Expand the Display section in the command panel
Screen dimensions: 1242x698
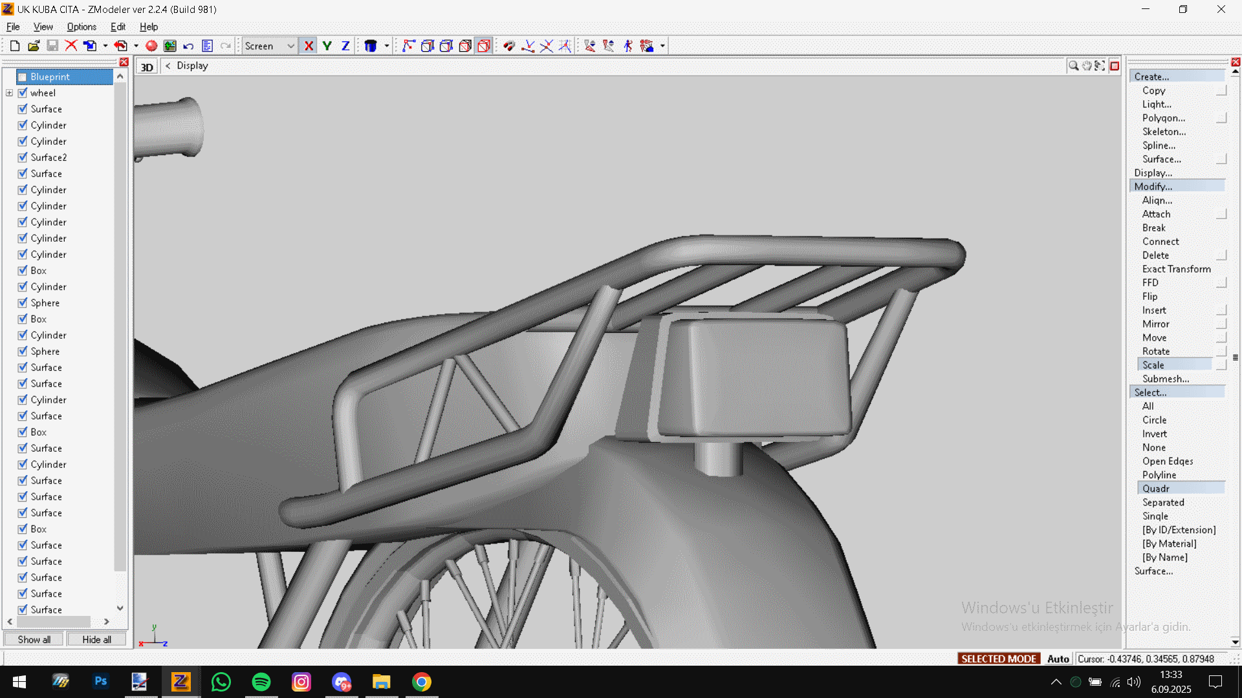[1153, 173]
